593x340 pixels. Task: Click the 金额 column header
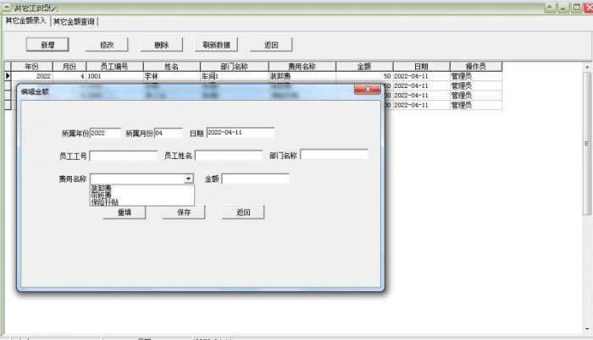364,67
